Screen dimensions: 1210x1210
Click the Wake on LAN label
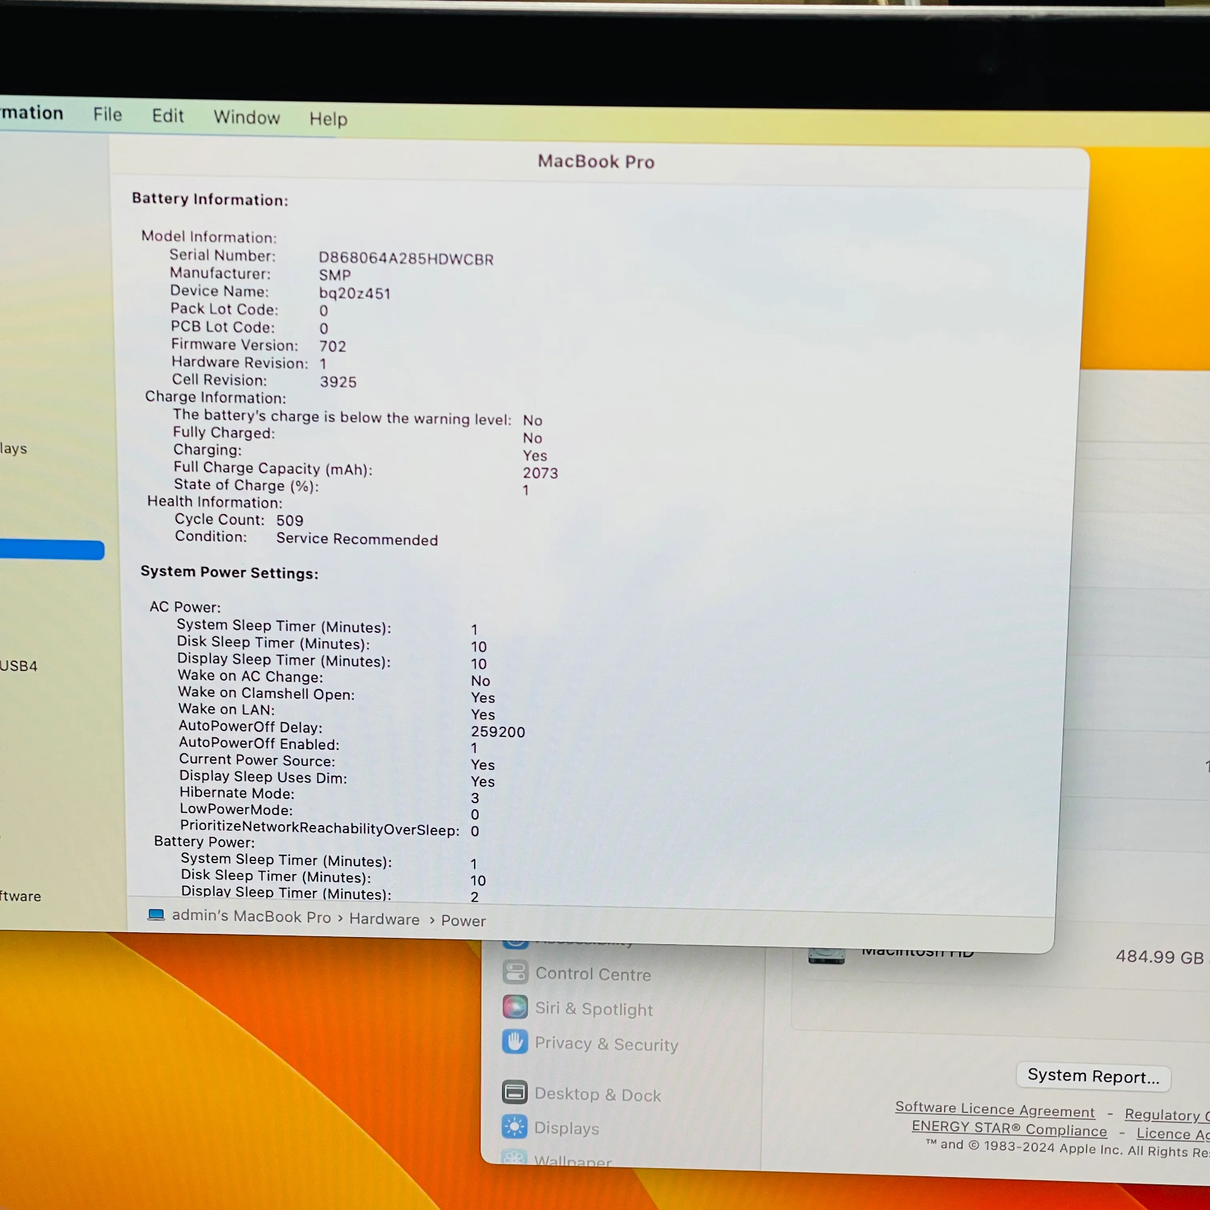[x=226, y=709]
